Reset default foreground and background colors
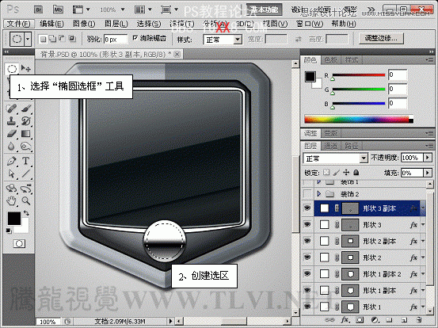Screen dimensions: 438x328 pos(9,231)
